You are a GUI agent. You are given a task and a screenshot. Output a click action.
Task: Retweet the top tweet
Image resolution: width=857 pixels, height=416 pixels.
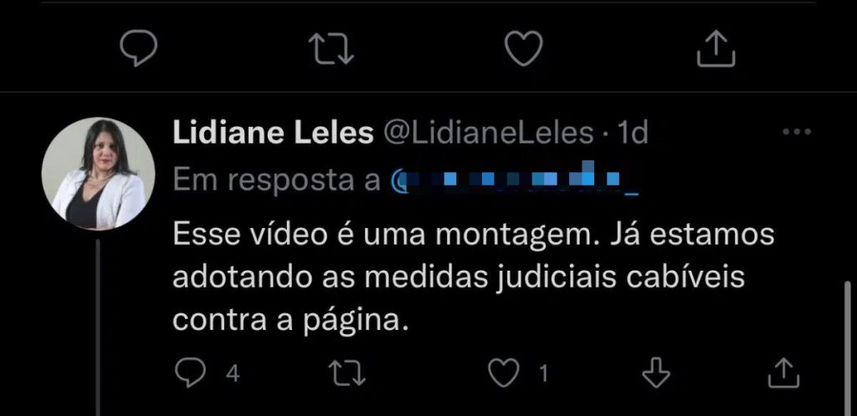331,48
